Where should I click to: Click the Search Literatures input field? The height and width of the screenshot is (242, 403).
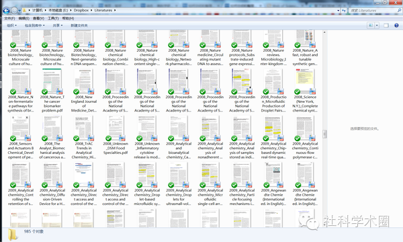click(373, 10)
